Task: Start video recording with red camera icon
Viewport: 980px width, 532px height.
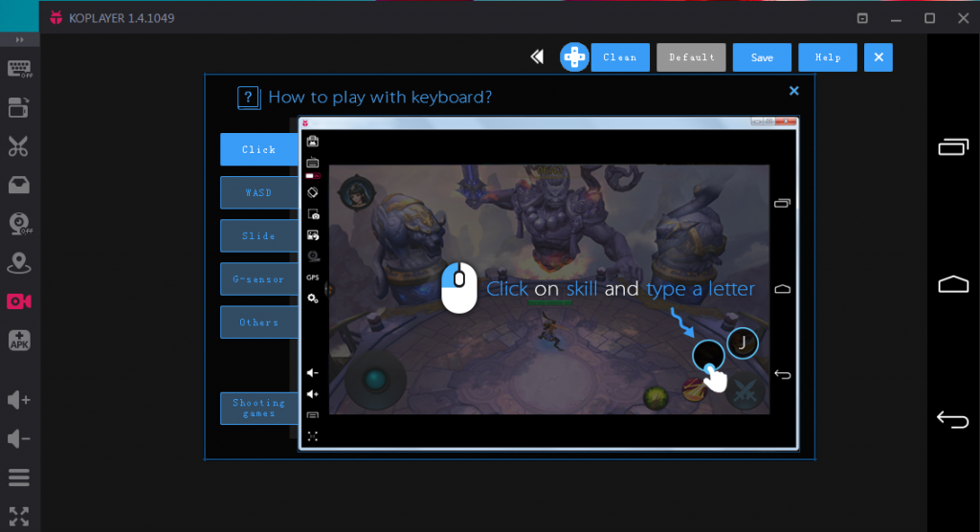Action: coord(19,301)
